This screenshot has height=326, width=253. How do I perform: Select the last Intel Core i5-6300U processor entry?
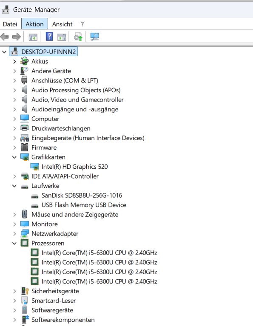(99, 281)
